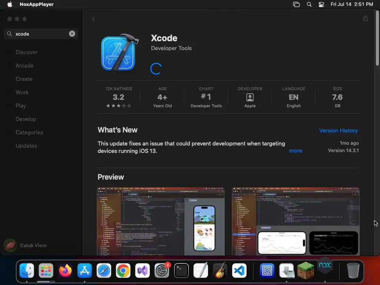
Task: Open the Apple developer icon
Action: click(250, 97)
